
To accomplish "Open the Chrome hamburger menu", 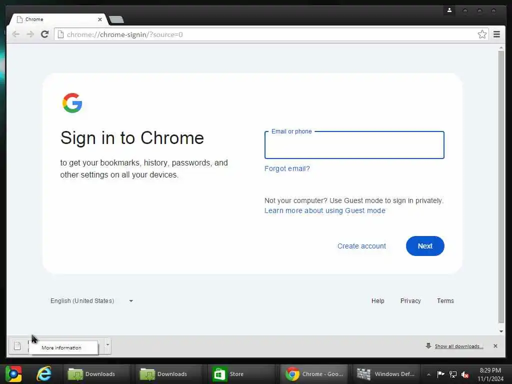I will coord(496,34).
